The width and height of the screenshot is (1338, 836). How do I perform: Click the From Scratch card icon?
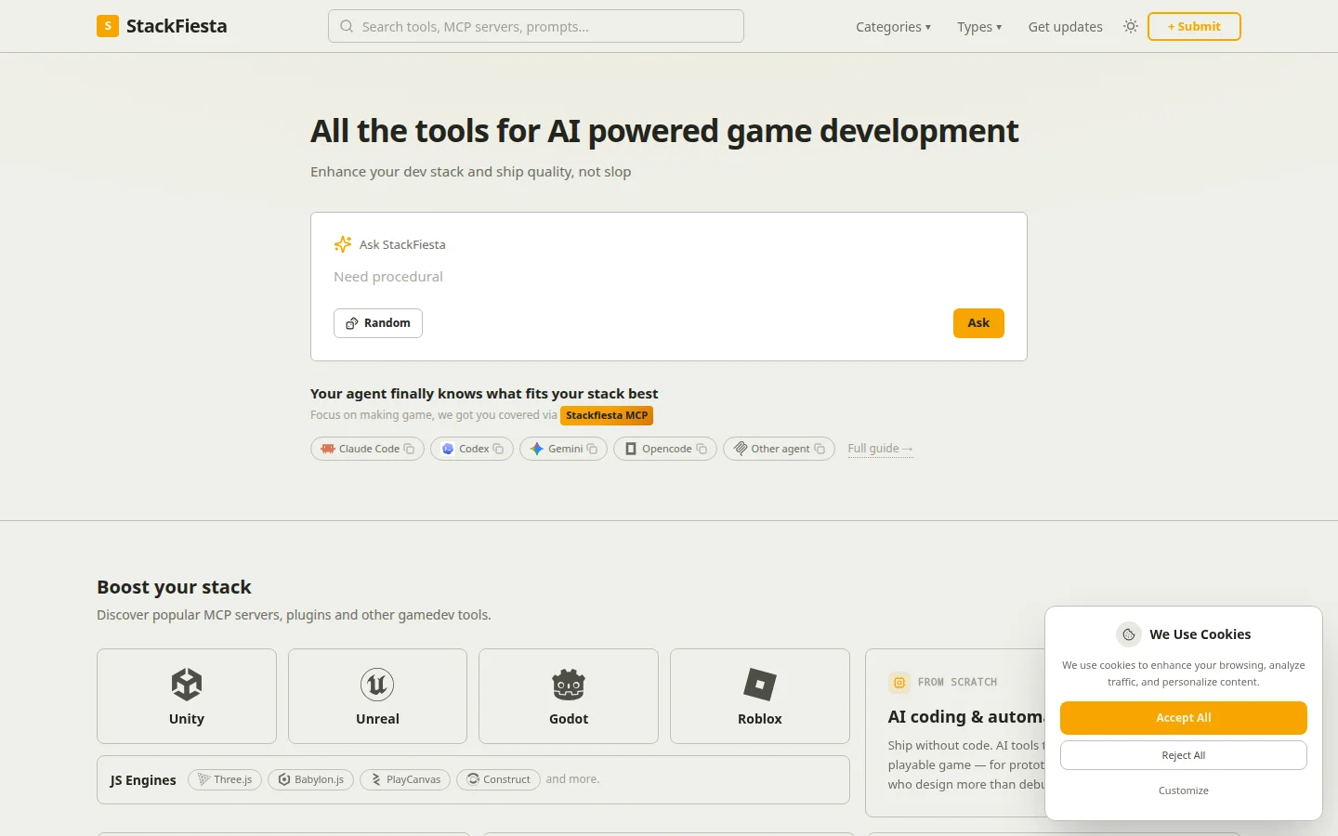point(899,682)
